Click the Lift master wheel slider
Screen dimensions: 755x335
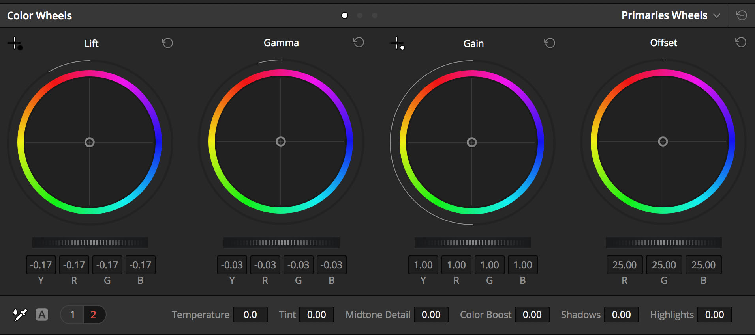[90, 243]
